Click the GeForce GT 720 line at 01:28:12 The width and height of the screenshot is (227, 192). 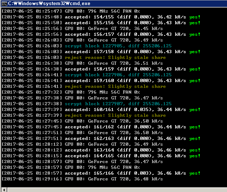tap(82, 144)
